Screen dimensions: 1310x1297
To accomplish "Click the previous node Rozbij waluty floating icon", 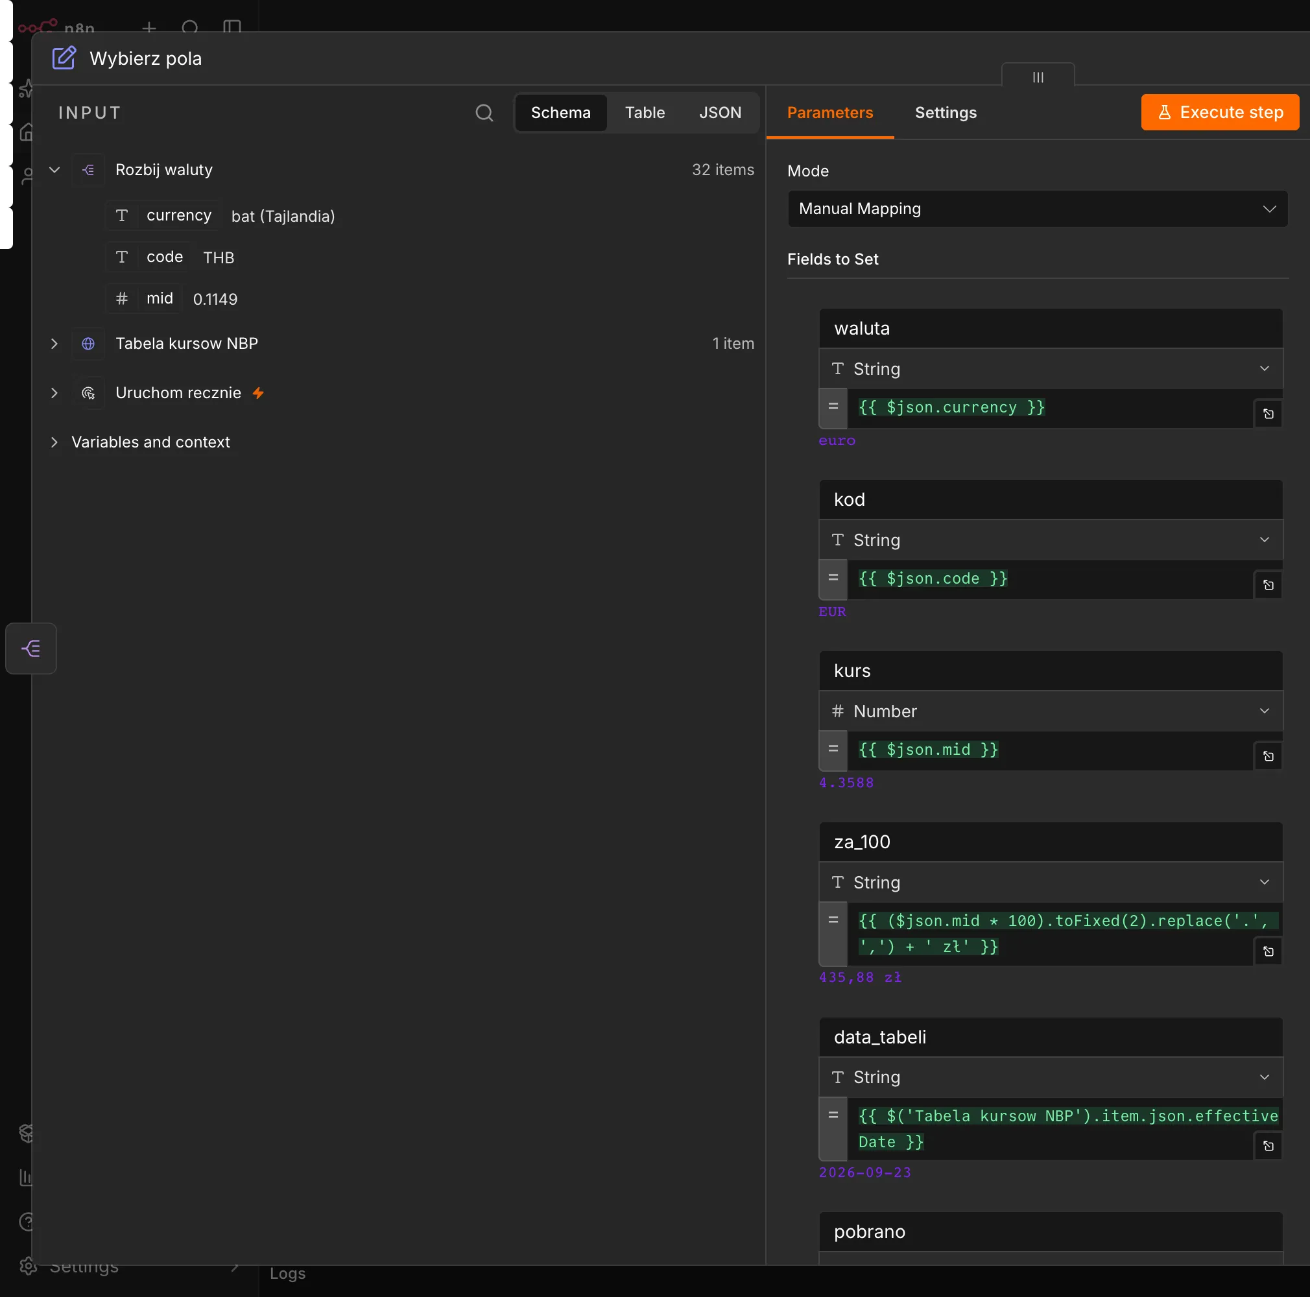I will [31, 648].
